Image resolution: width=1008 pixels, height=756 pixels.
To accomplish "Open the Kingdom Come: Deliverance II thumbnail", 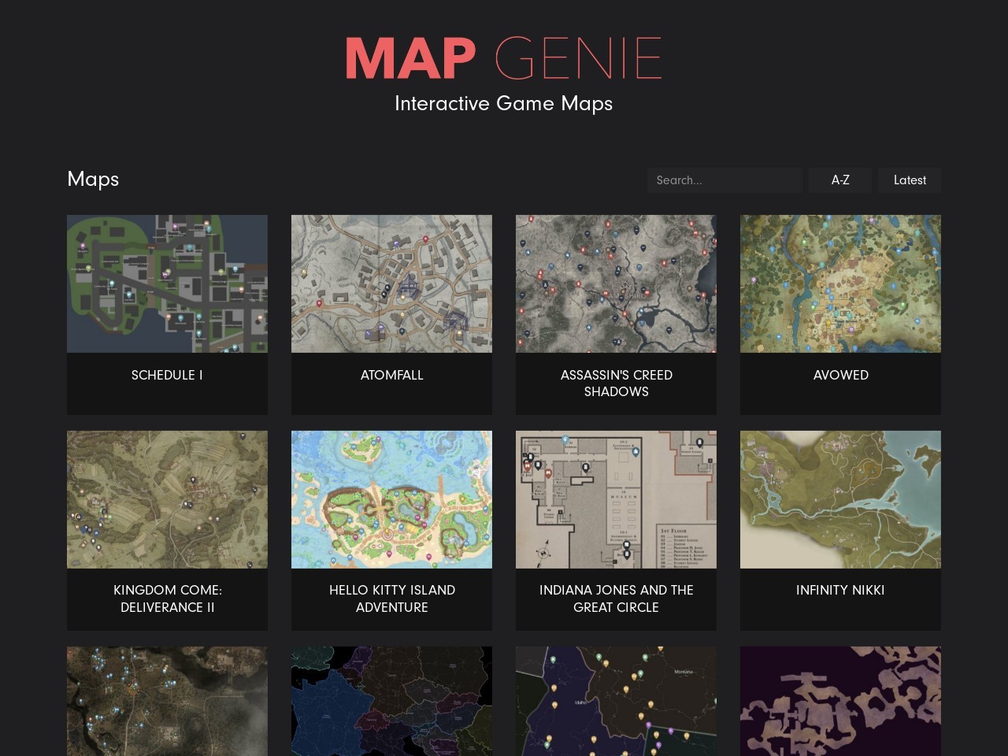I will 167,499.
